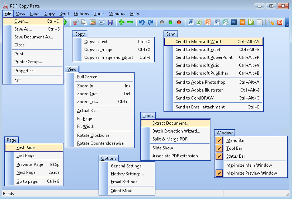Toggle Maximize Main Window option
The image size is (292, 199).
(251, 165)
